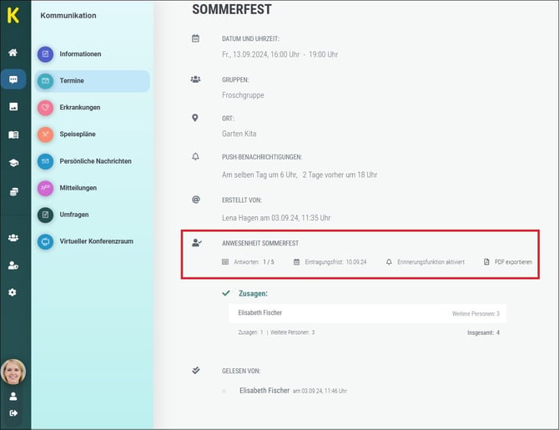Open Speisepläne menu entry
559x430 pixels.
(x=92, y=134)
